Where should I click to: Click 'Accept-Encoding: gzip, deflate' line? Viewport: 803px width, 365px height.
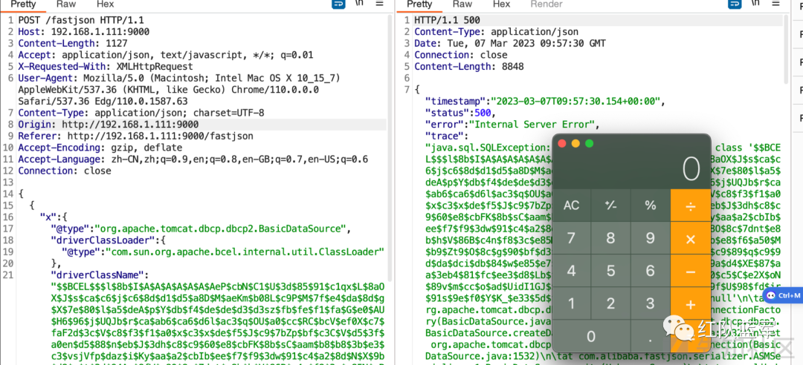click(100, 148)
